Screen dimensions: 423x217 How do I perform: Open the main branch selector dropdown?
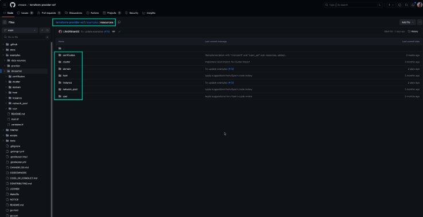tap(20, 30)
